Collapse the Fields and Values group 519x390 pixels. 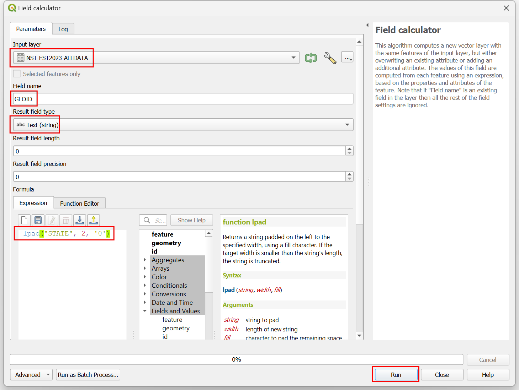click(145, 311)
